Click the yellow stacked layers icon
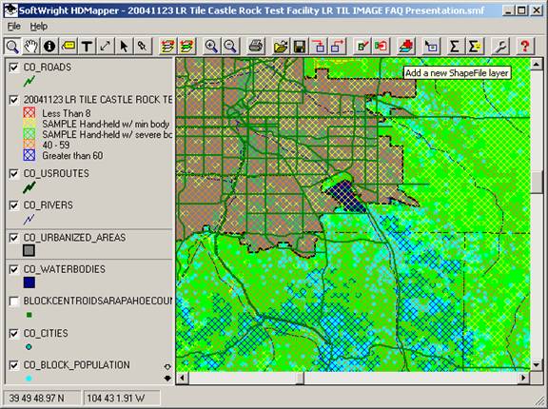 click(167, 46)
